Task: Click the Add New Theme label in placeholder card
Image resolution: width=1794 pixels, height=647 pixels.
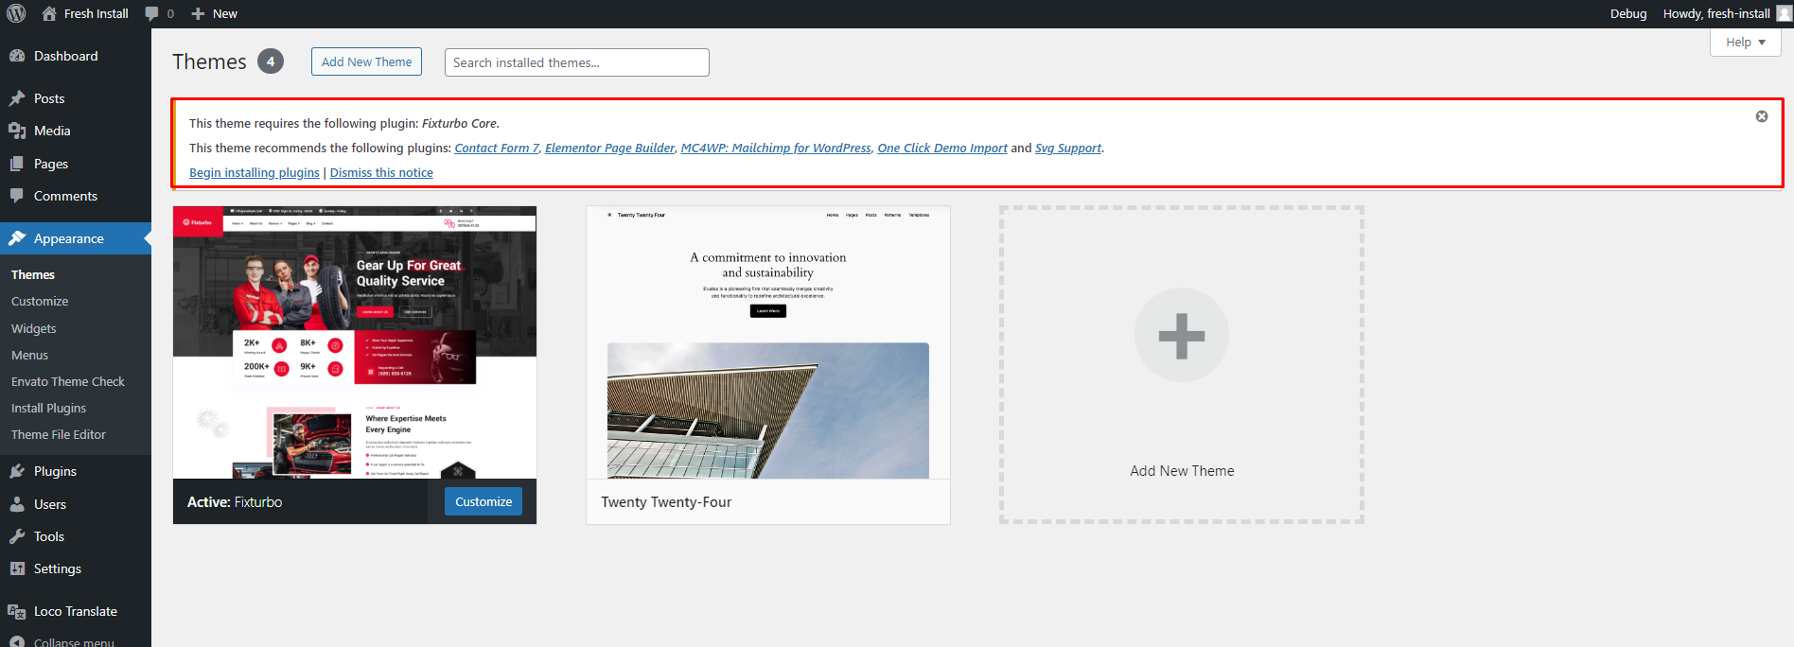Action: pyautogui.click(x=1182, y=471)
